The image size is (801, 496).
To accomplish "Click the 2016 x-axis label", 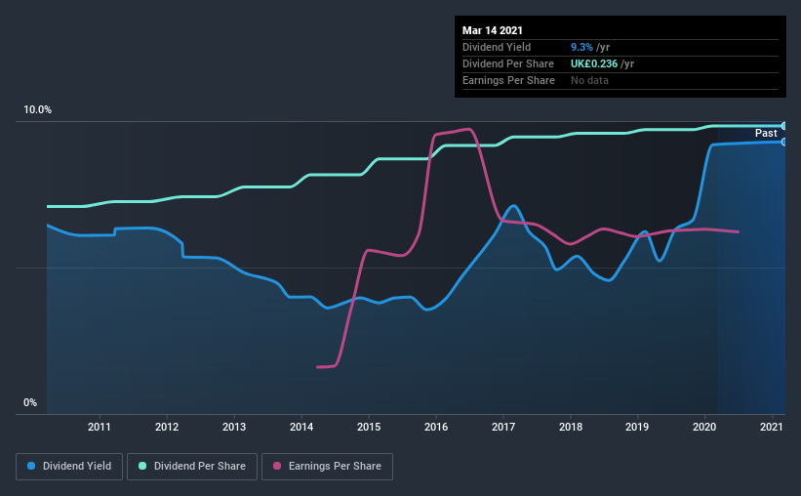I will 436,427.
